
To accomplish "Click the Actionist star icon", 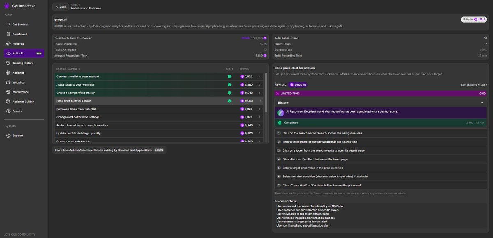I will tap(9, 73).
